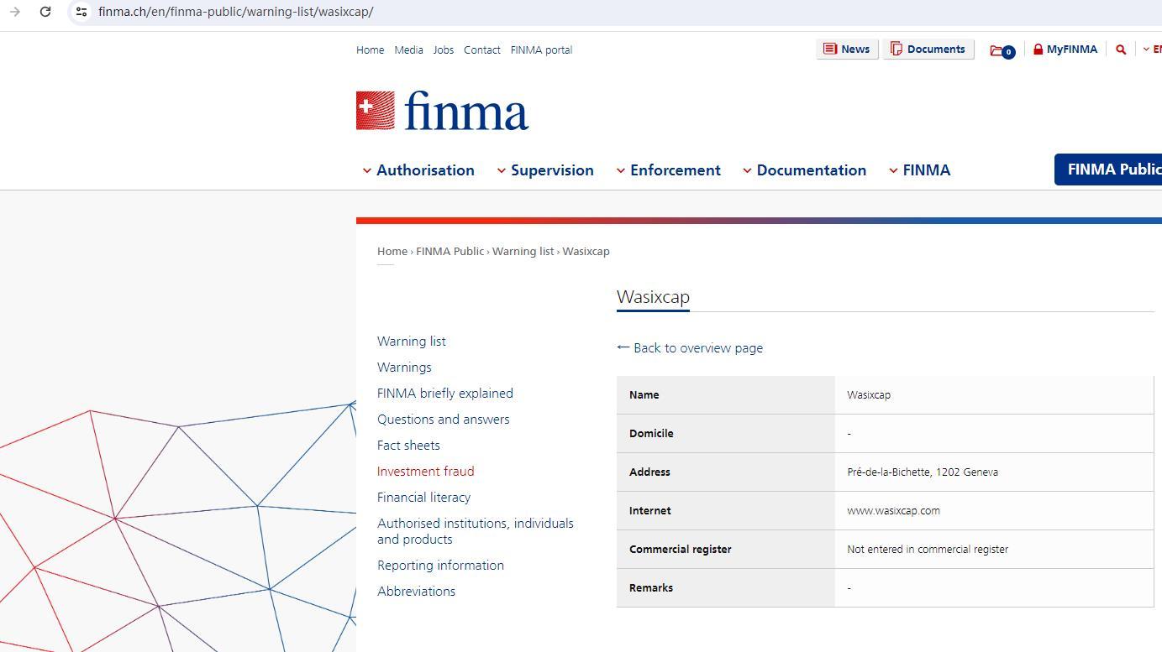Image resolution: width=1162 pixels, height=652 pixels.
Task: Expand the Enforcement menu
Action: point(669,170)
